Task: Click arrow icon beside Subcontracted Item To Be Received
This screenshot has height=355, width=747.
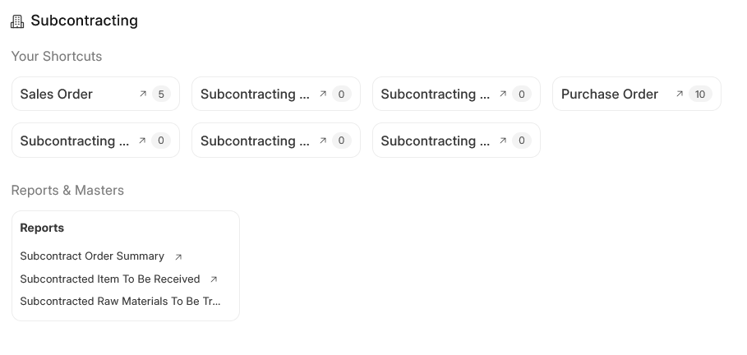Action: tap(214, 279)
